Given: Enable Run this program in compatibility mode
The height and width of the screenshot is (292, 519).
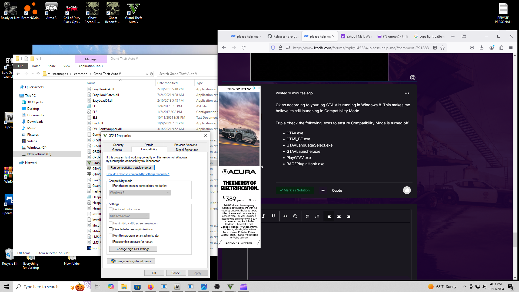Looking at the screenshot, I should point(111,186).
